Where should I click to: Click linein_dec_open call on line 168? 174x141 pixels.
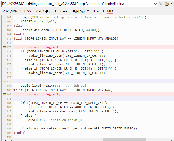pyautogui.click(x=60, y=30)
